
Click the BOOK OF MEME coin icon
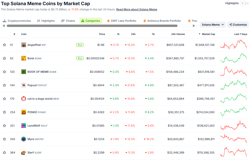(x=23, y=72)
